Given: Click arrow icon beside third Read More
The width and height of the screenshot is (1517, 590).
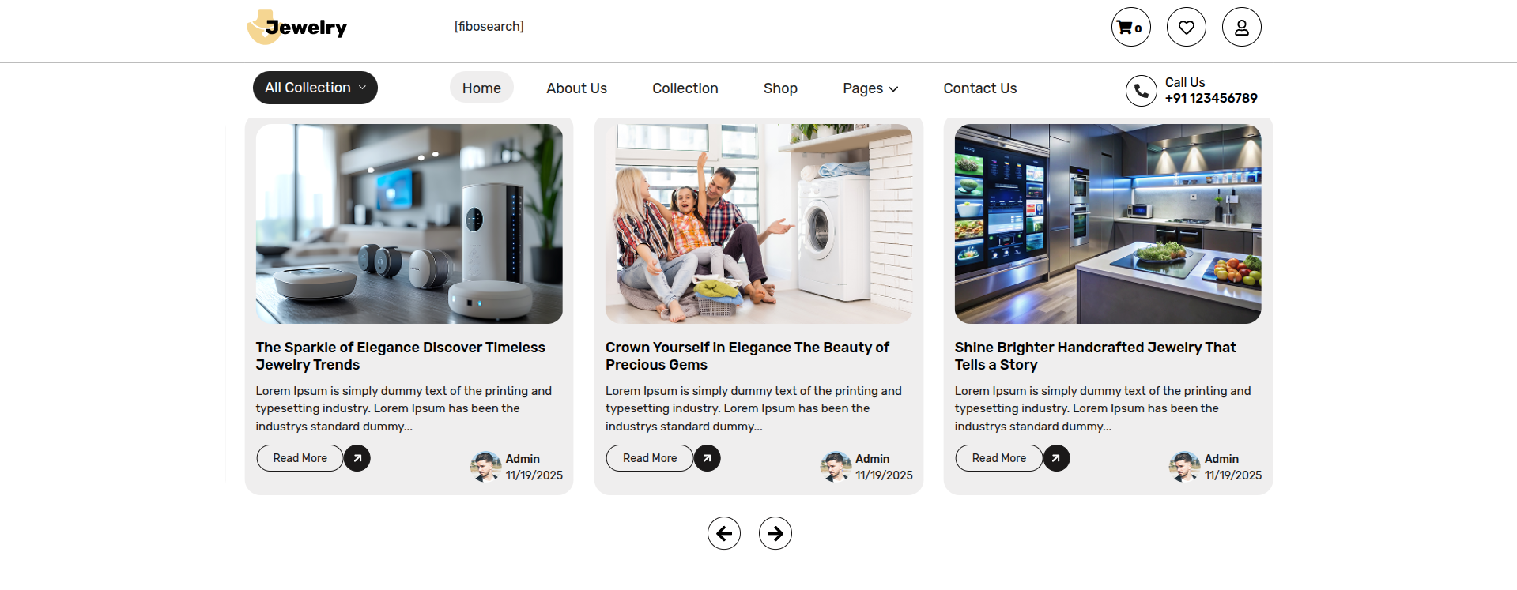Looking at the screenshot, I should tap(1056, 458).
